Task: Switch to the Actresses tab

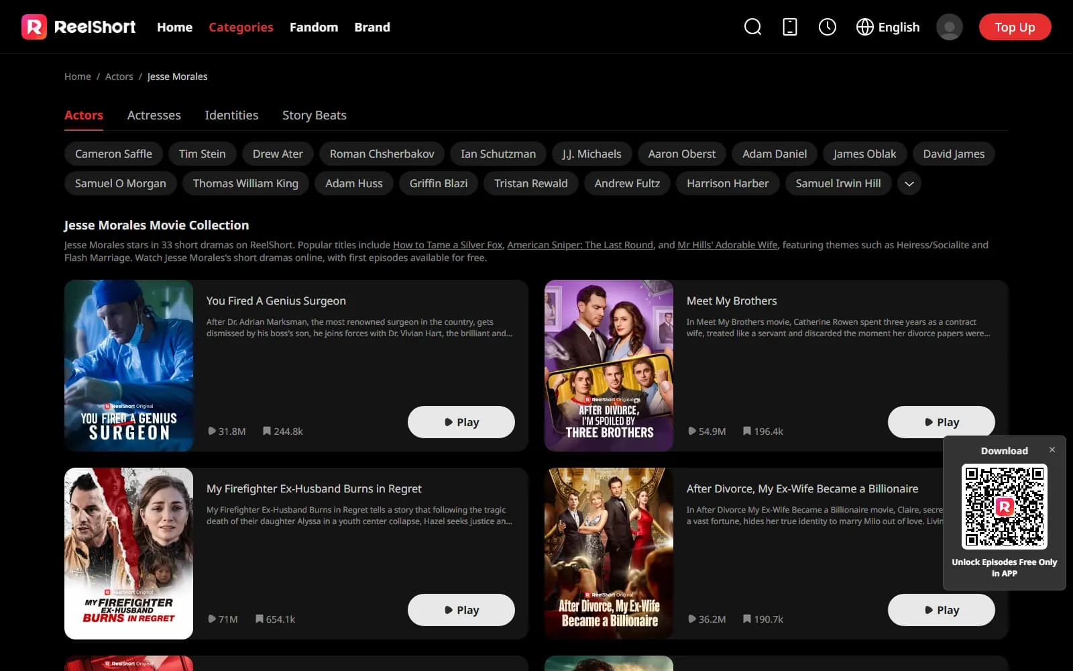Action: 154,115
